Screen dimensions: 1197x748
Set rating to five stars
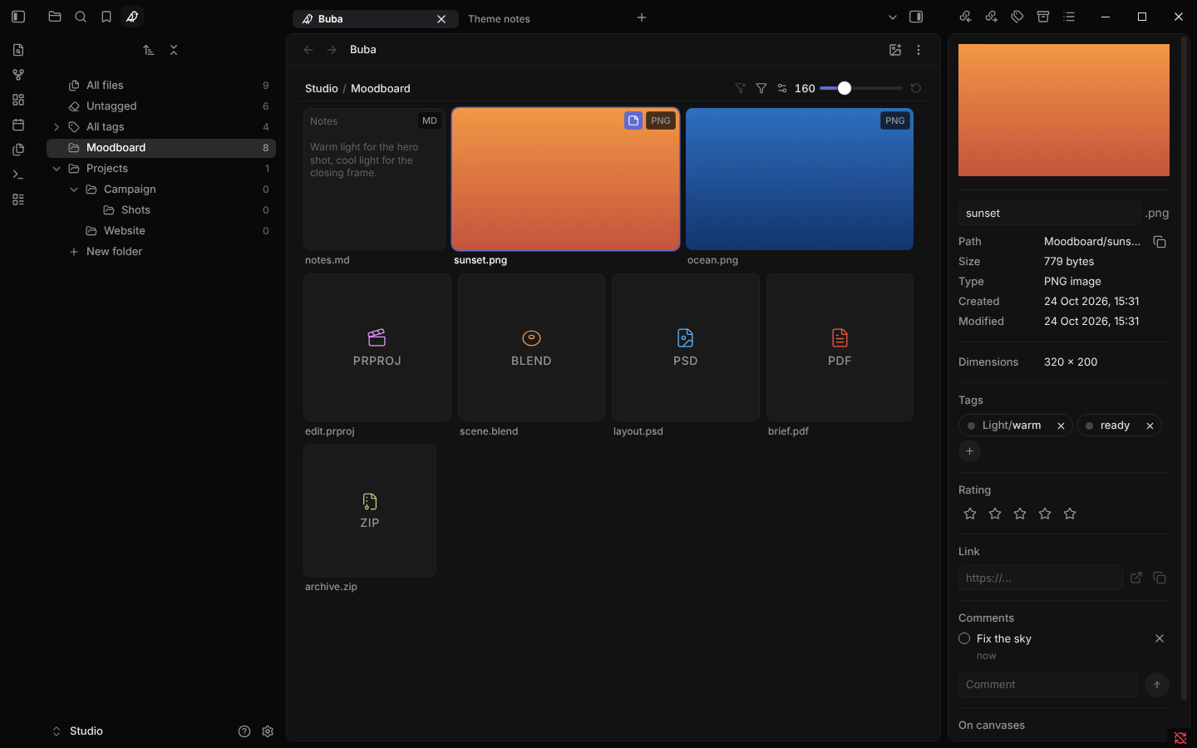pyautogui.click(x=1070, y=514)
